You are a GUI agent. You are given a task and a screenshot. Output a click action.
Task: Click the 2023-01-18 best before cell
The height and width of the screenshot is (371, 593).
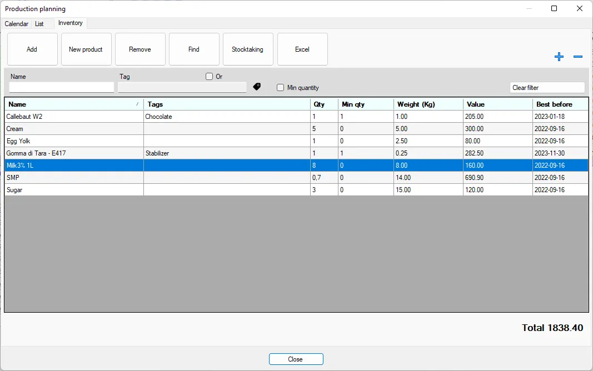point(560,117)
